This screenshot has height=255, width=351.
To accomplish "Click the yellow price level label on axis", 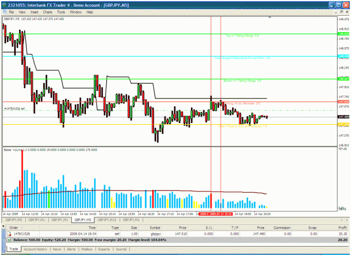I will coord(343,124).
